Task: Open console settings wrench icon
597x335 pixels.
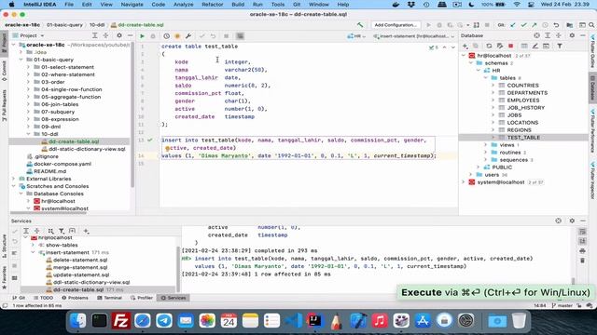Action: pos(188,36)
